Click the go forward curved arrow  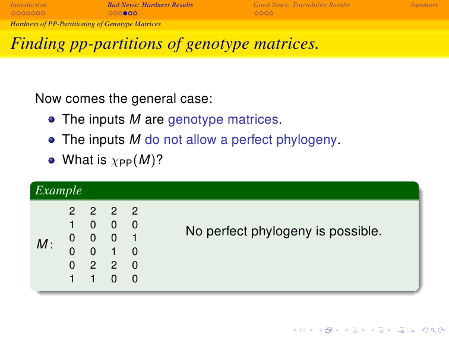441,330
